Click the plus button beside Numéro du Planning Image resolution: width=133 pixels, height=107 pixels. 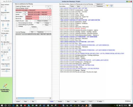48,6
